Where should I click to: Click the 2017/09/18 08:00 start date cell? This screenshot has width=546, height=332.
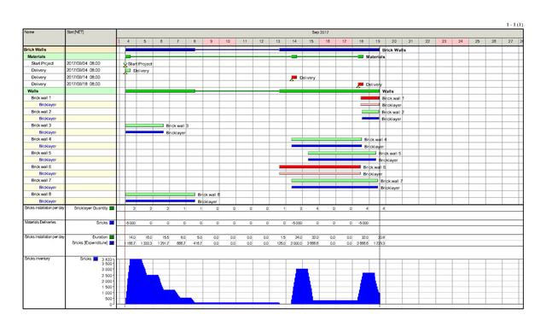click(84, 84)
